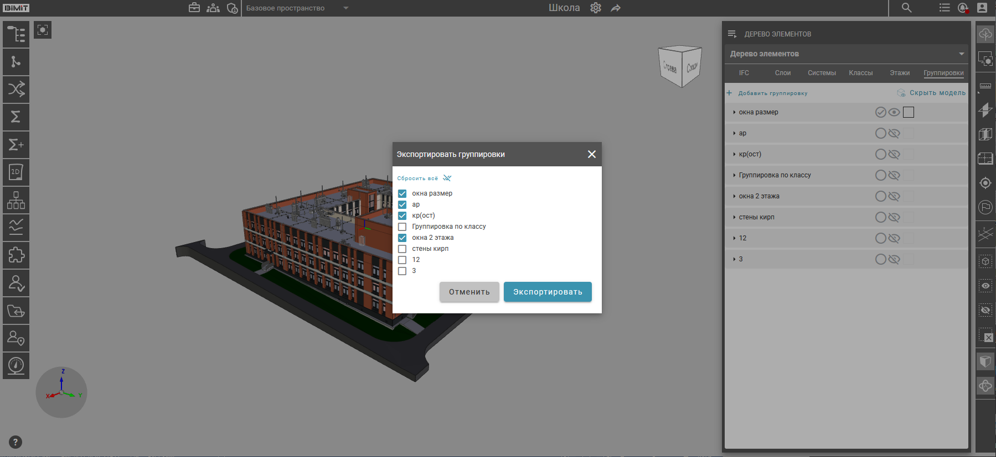Click the fit-to-view focus icon

point(43,30)
